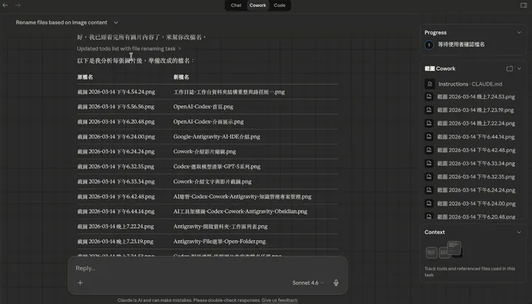Click the plus attachment button

click(x=80, y=282)
